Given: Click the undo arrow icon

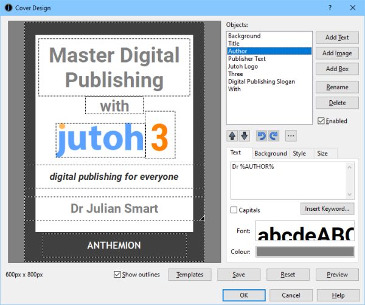Looking at the screenshot, I should [x=262, y=135].
